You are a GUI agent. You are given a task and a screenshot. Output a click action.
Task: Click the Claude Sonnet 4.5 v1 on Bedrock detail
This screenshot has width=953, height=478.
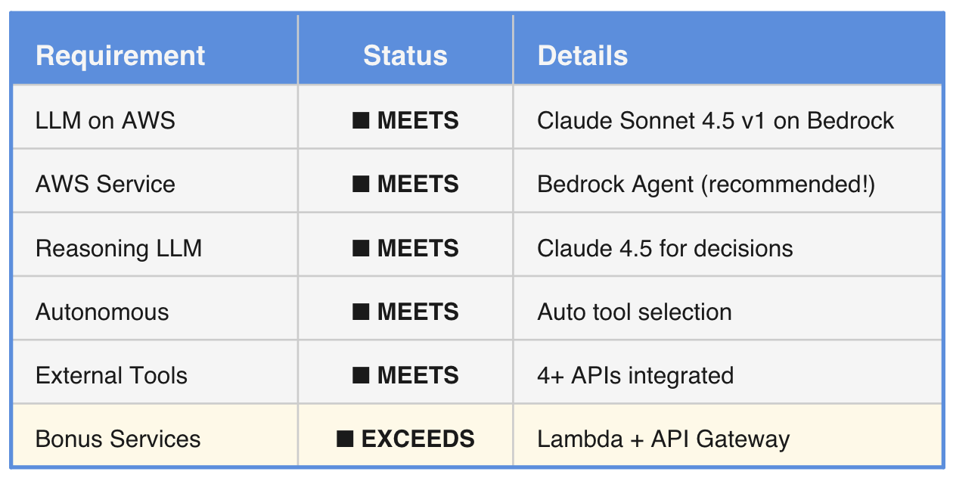[716, 121]
